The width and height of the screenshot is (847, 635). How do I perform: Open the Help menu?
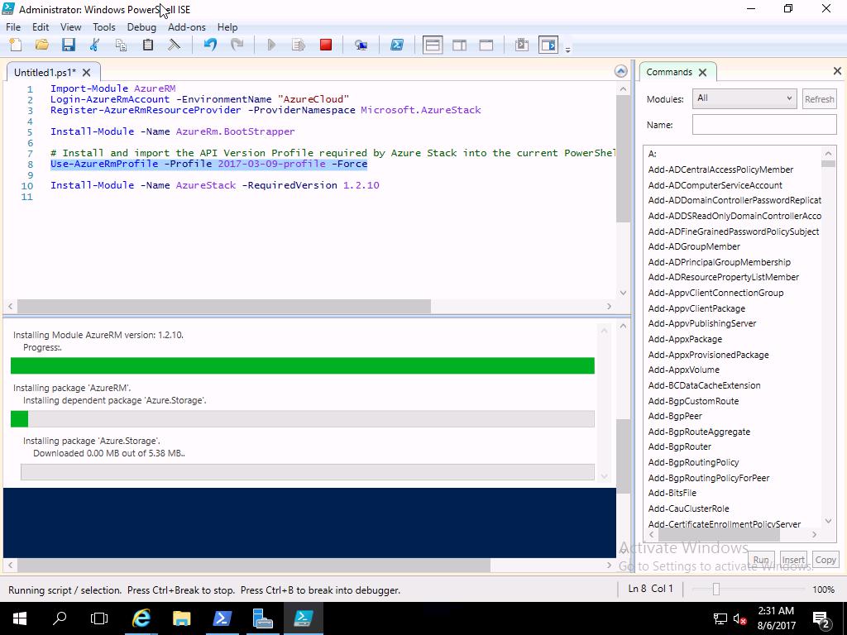pyautogui.click(x=227, y=27)
